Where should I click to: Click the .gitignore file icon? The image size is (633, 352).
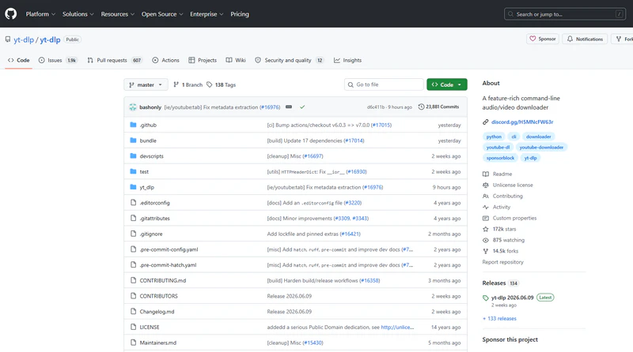pos(133,234)
